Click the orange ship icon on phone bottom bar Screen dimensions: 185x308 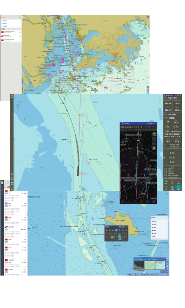[141, 201]
